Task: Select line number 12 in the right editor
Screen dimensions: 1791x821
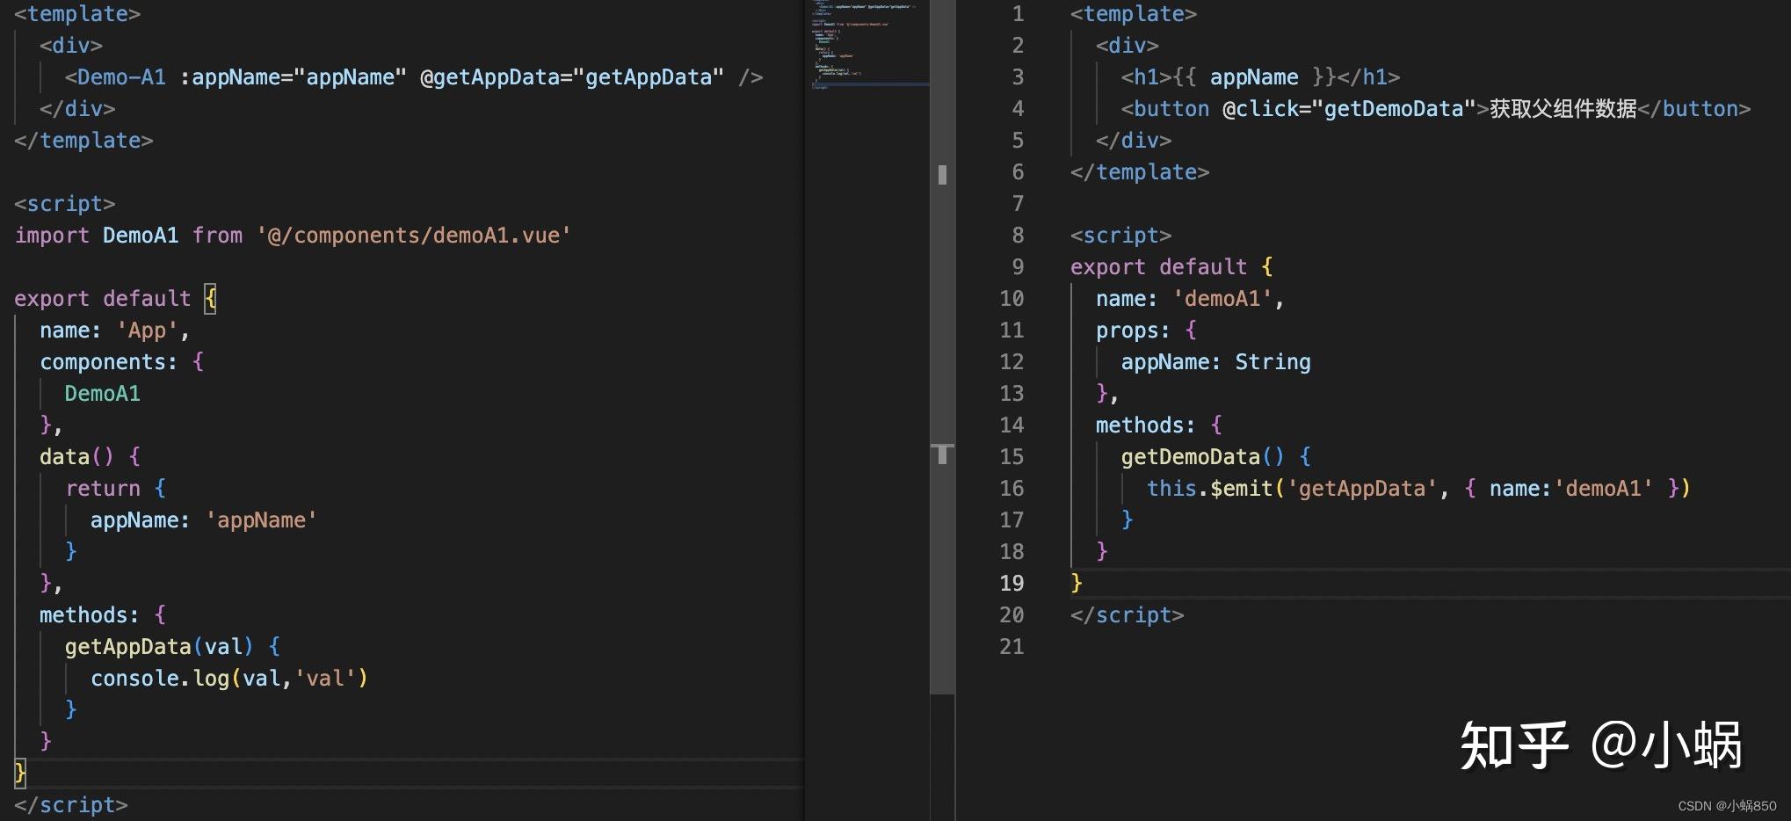Action: tap(1012, 362)
